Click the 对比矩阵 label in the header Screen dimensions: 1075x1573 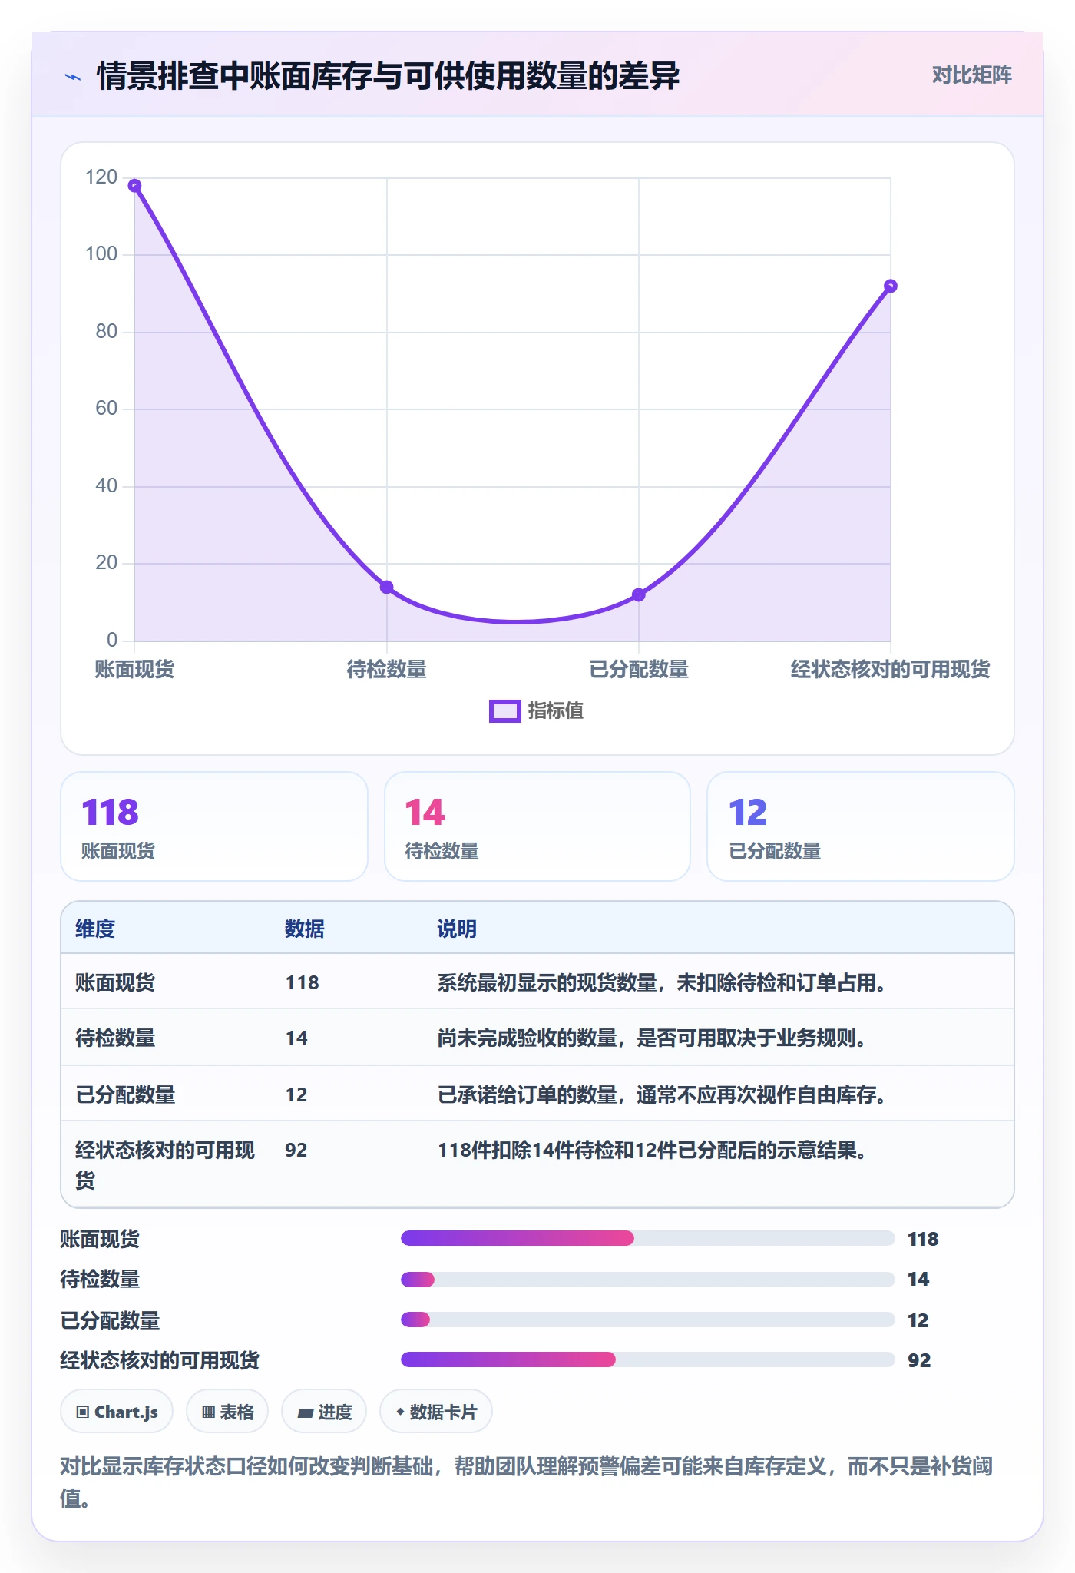971,75
